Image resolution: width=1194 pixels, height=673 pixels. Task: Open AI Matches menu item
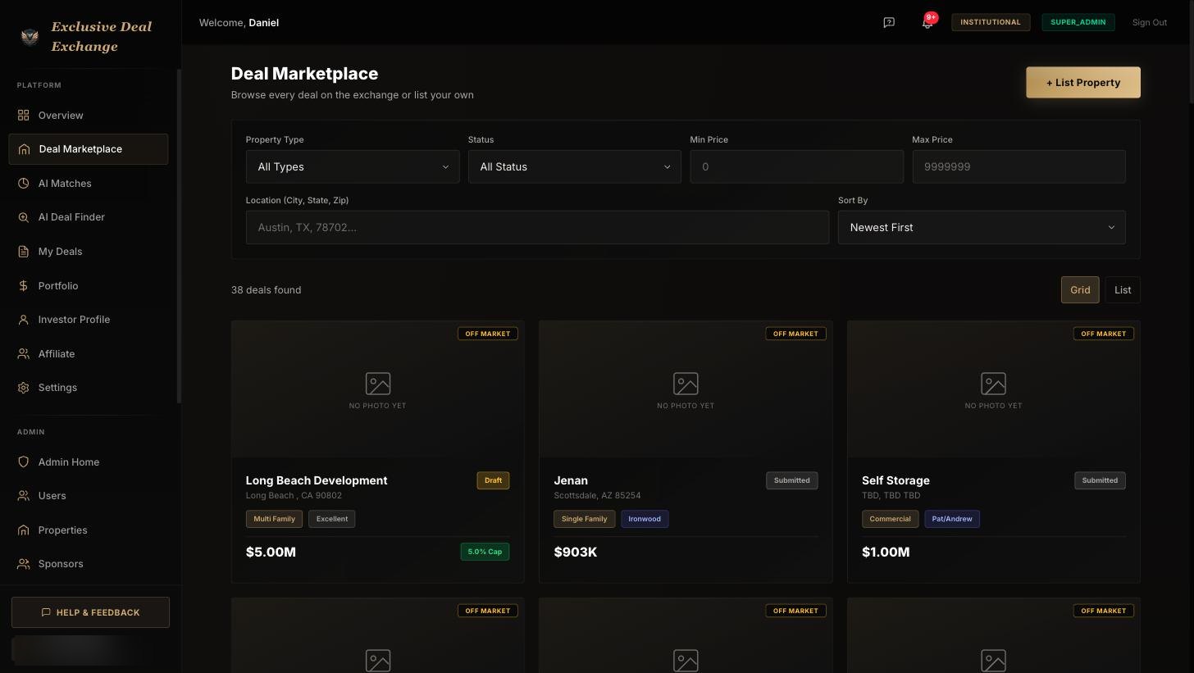[x=89, y=184]
